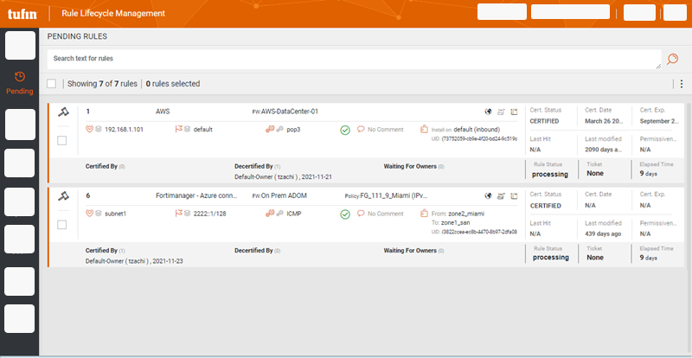Viewport: 692px width, 358px height.
Task: Click No Comment on AWS rule
Action: coord(385,130)
